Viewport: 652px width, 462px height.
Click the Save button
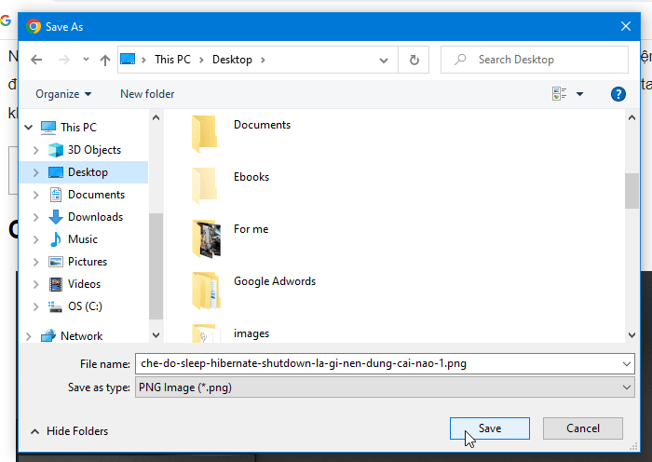pos(489,428)
